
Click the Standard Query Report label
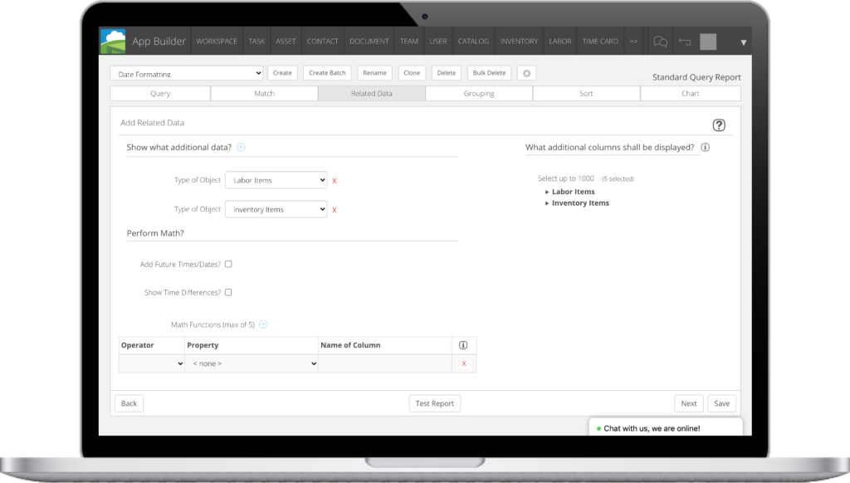click(696, 77)
